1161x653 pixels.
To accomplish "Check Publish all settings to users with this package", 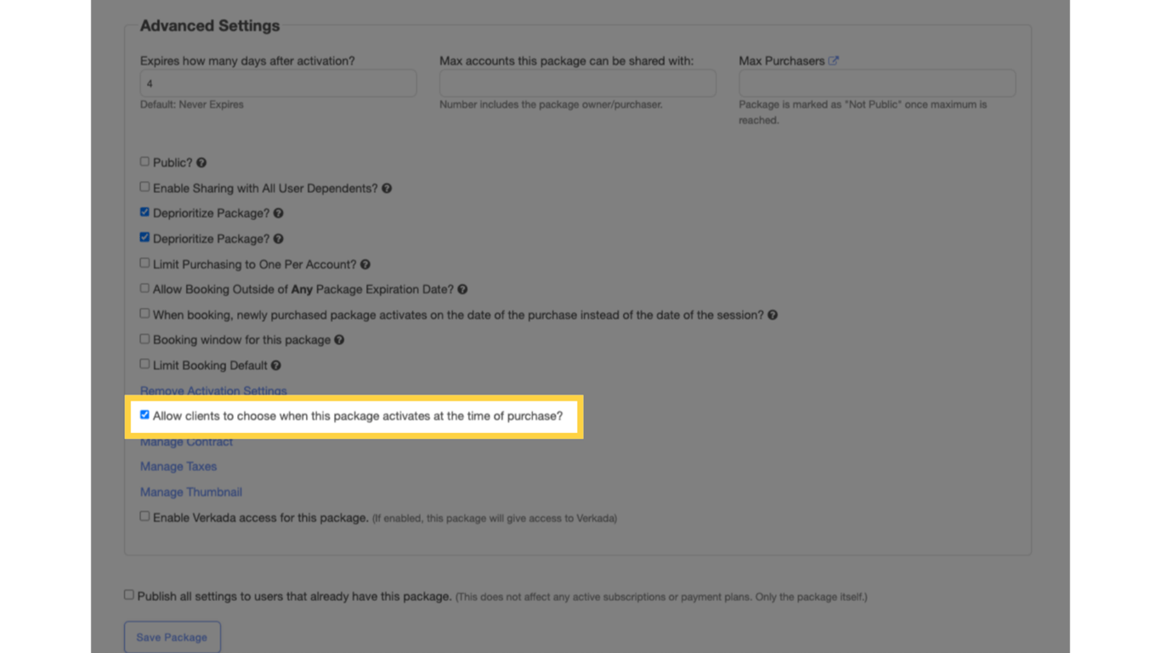I will [128, 593].
